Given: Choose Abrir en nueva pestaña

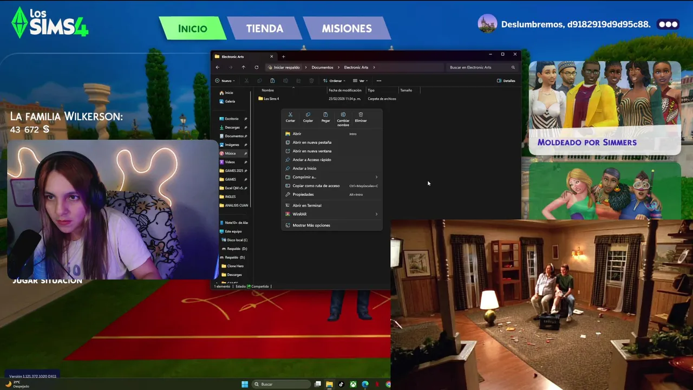Looking at the screenshot, I should 331,142.
